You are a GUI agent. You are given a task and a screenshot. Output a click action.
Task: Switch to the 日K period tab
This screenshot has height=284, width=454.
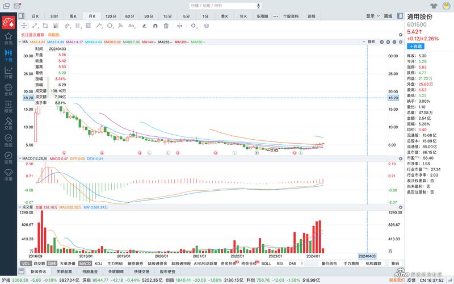(x=35, y=16)
